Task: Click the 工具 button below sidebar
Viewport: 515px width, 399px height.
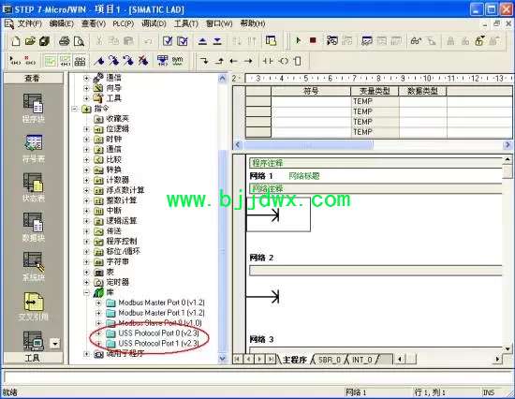Action: [33, 358]
